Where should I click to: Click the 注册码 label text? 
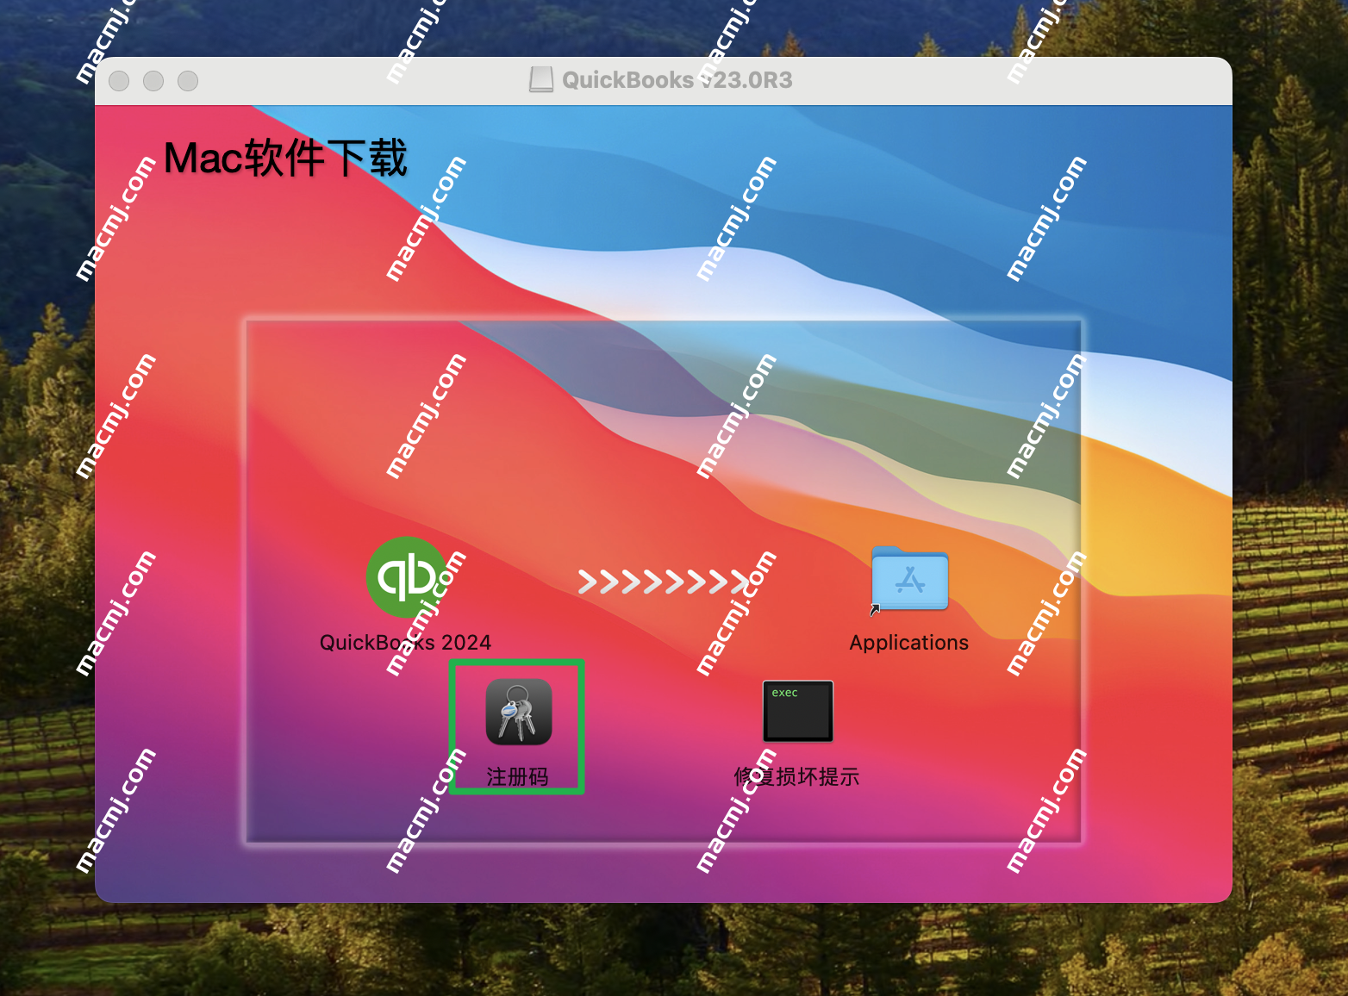[x=518, y=777]
